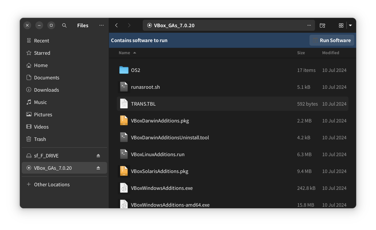Click the VBoxDarwinAdditions.pkg archive icon
The width and height of the screenshot is (376, 230).
point(124,121)
